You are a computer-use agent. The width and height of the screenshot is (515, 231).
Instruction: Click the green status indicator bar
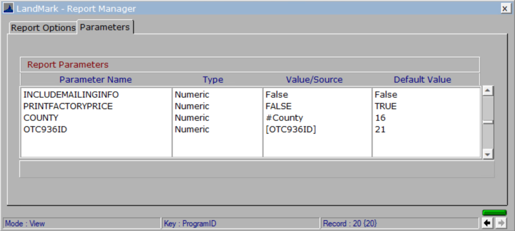pyautogui.click(x=494, y=212)
